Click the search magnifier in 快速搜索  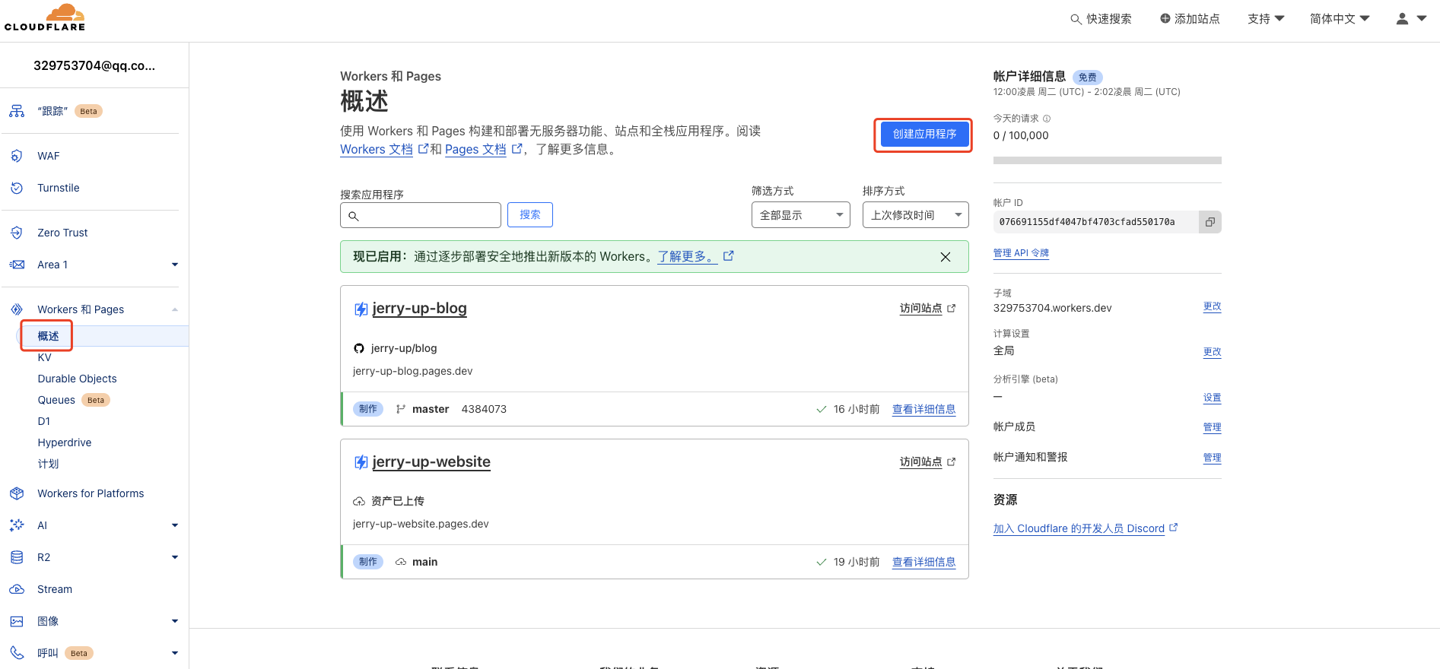(1076, 19)
